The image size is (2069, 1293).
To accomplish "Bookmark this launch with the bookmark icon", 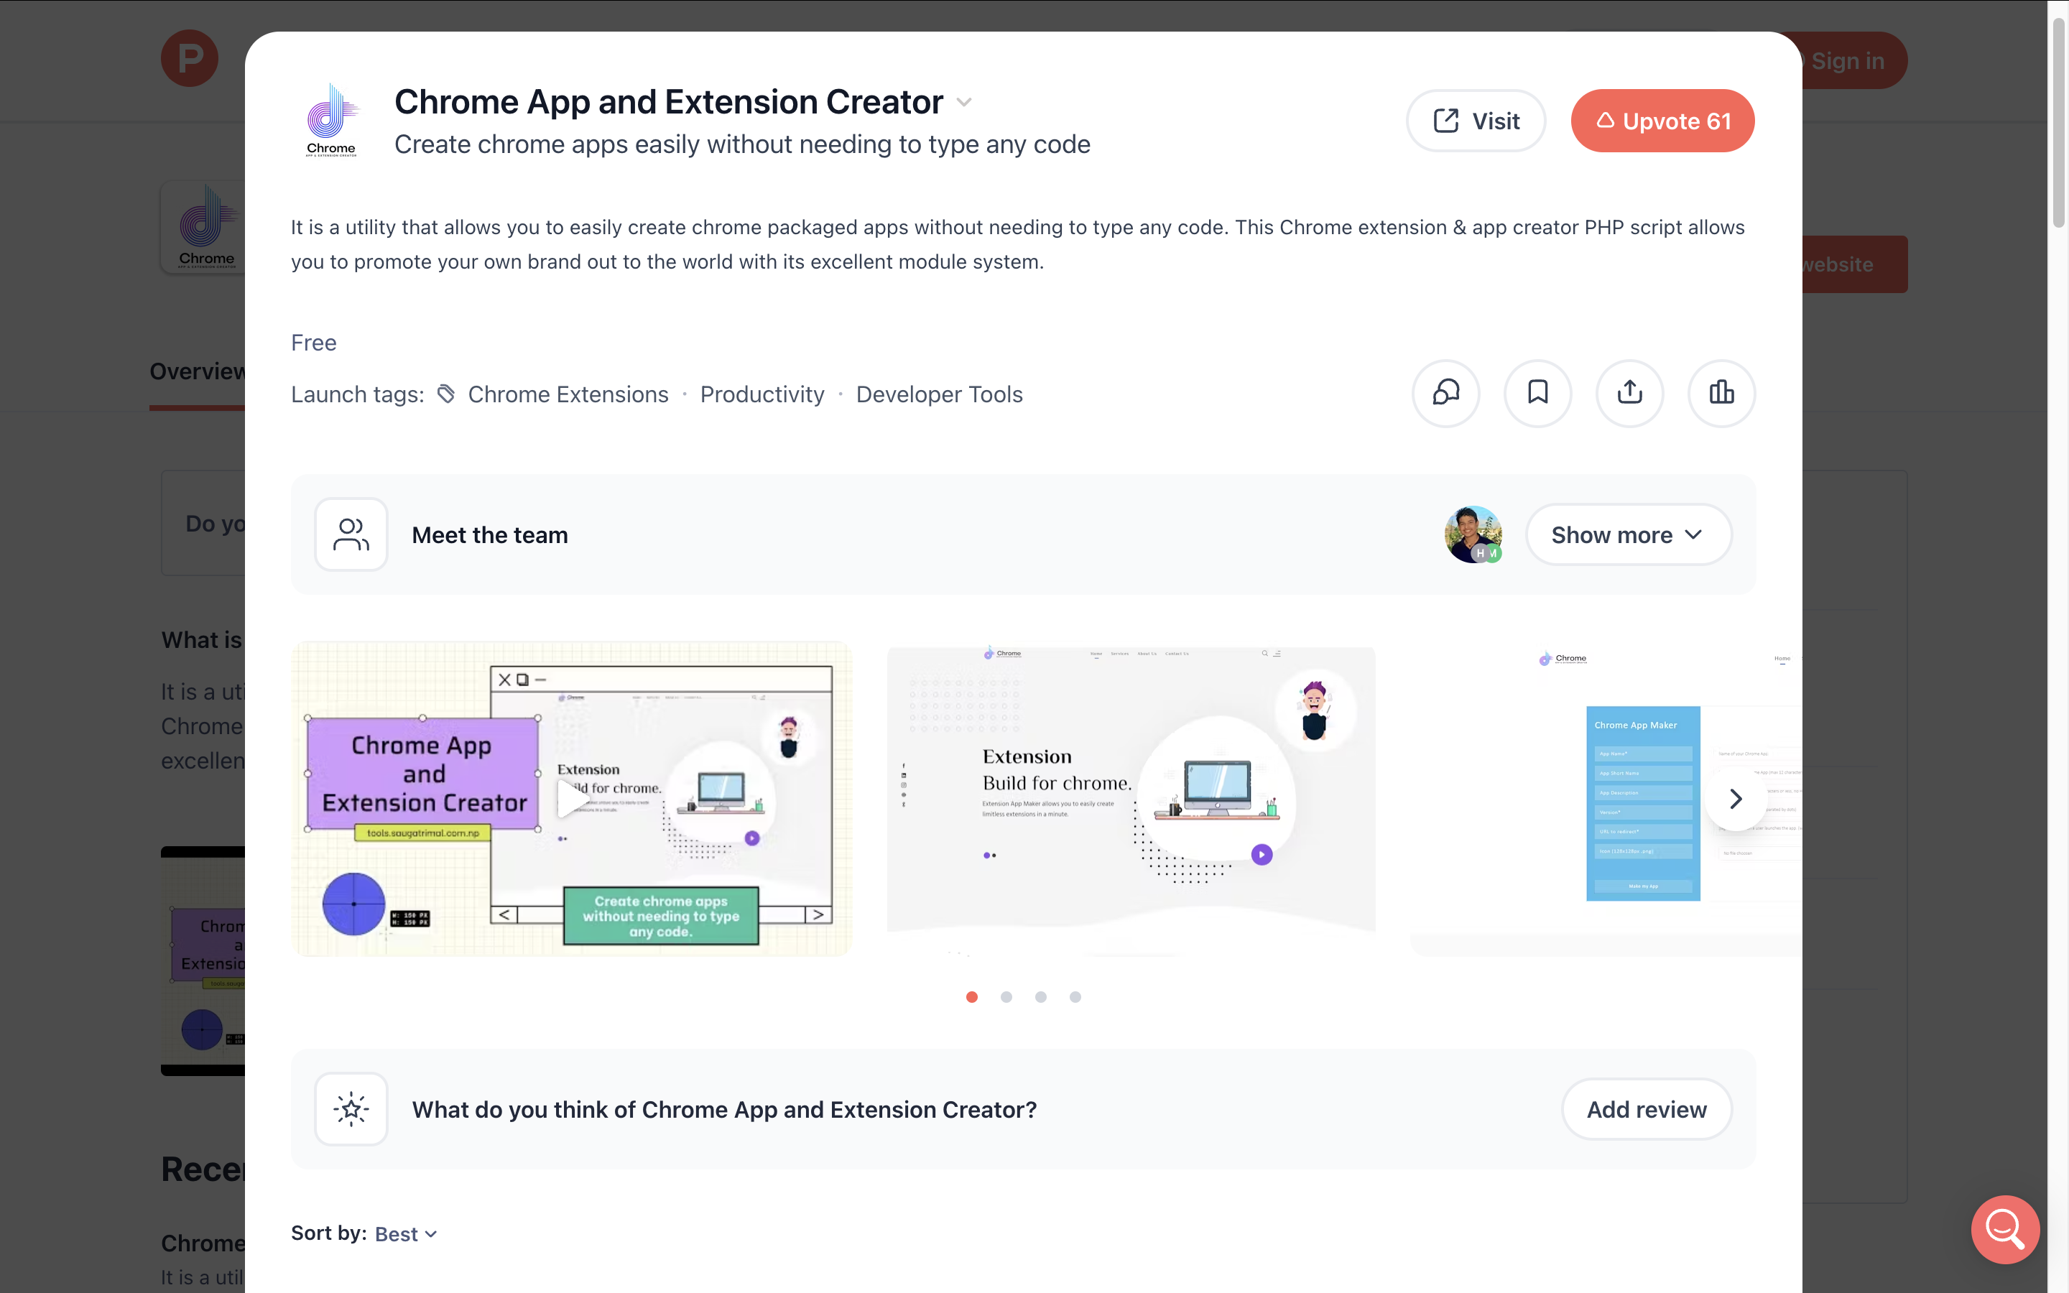I will [x=1537, y=392].
